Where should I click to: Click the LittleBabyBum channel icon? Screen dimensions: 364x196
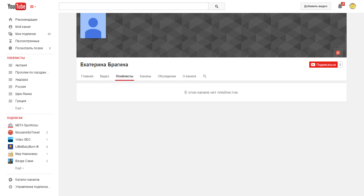click(x=10, y=147)
